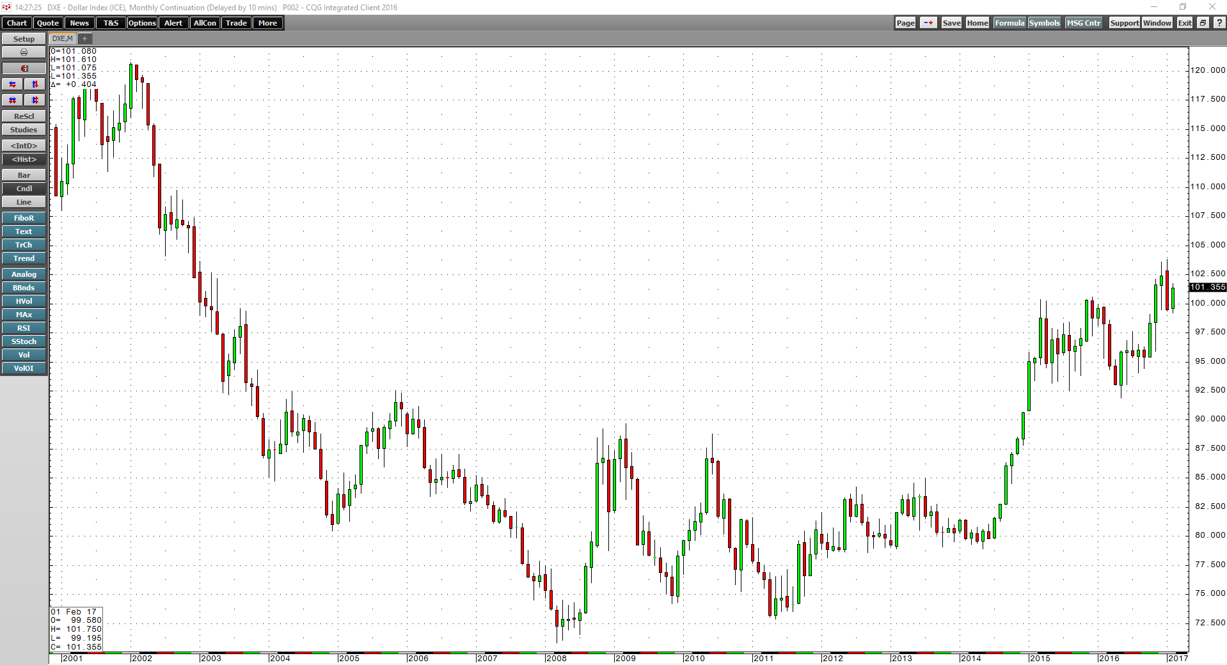Switch to <IntD> intraday mode
The width and height of the screenshot is (1227, 665).
[x=24, y=146]
